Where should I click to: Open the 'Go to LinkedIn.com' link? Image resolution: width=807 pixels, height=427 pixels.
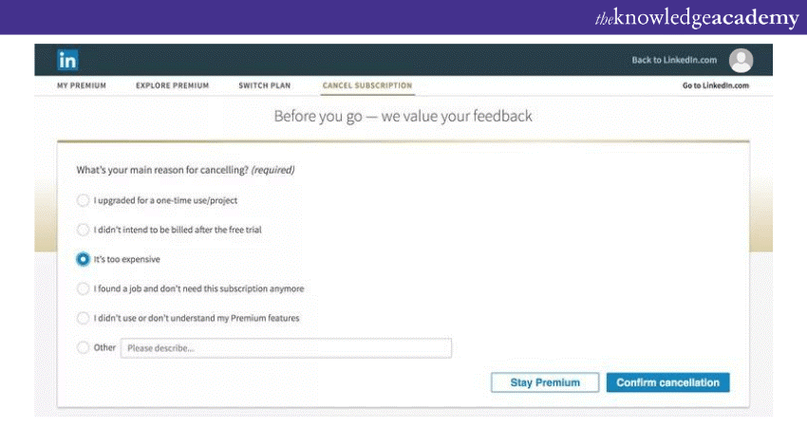point(715,86)
